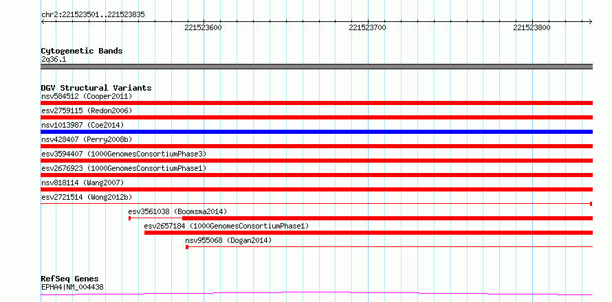The height and width of the screenshot is (302, 612).
Task: Click the right arrow of the ruler
Action: click(x=591, y=21)
